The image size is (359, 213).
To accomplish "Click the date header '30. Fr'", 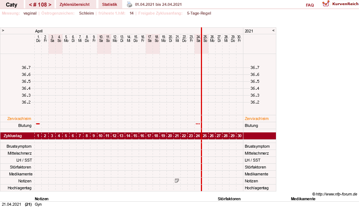I will (x=239, y=39).
